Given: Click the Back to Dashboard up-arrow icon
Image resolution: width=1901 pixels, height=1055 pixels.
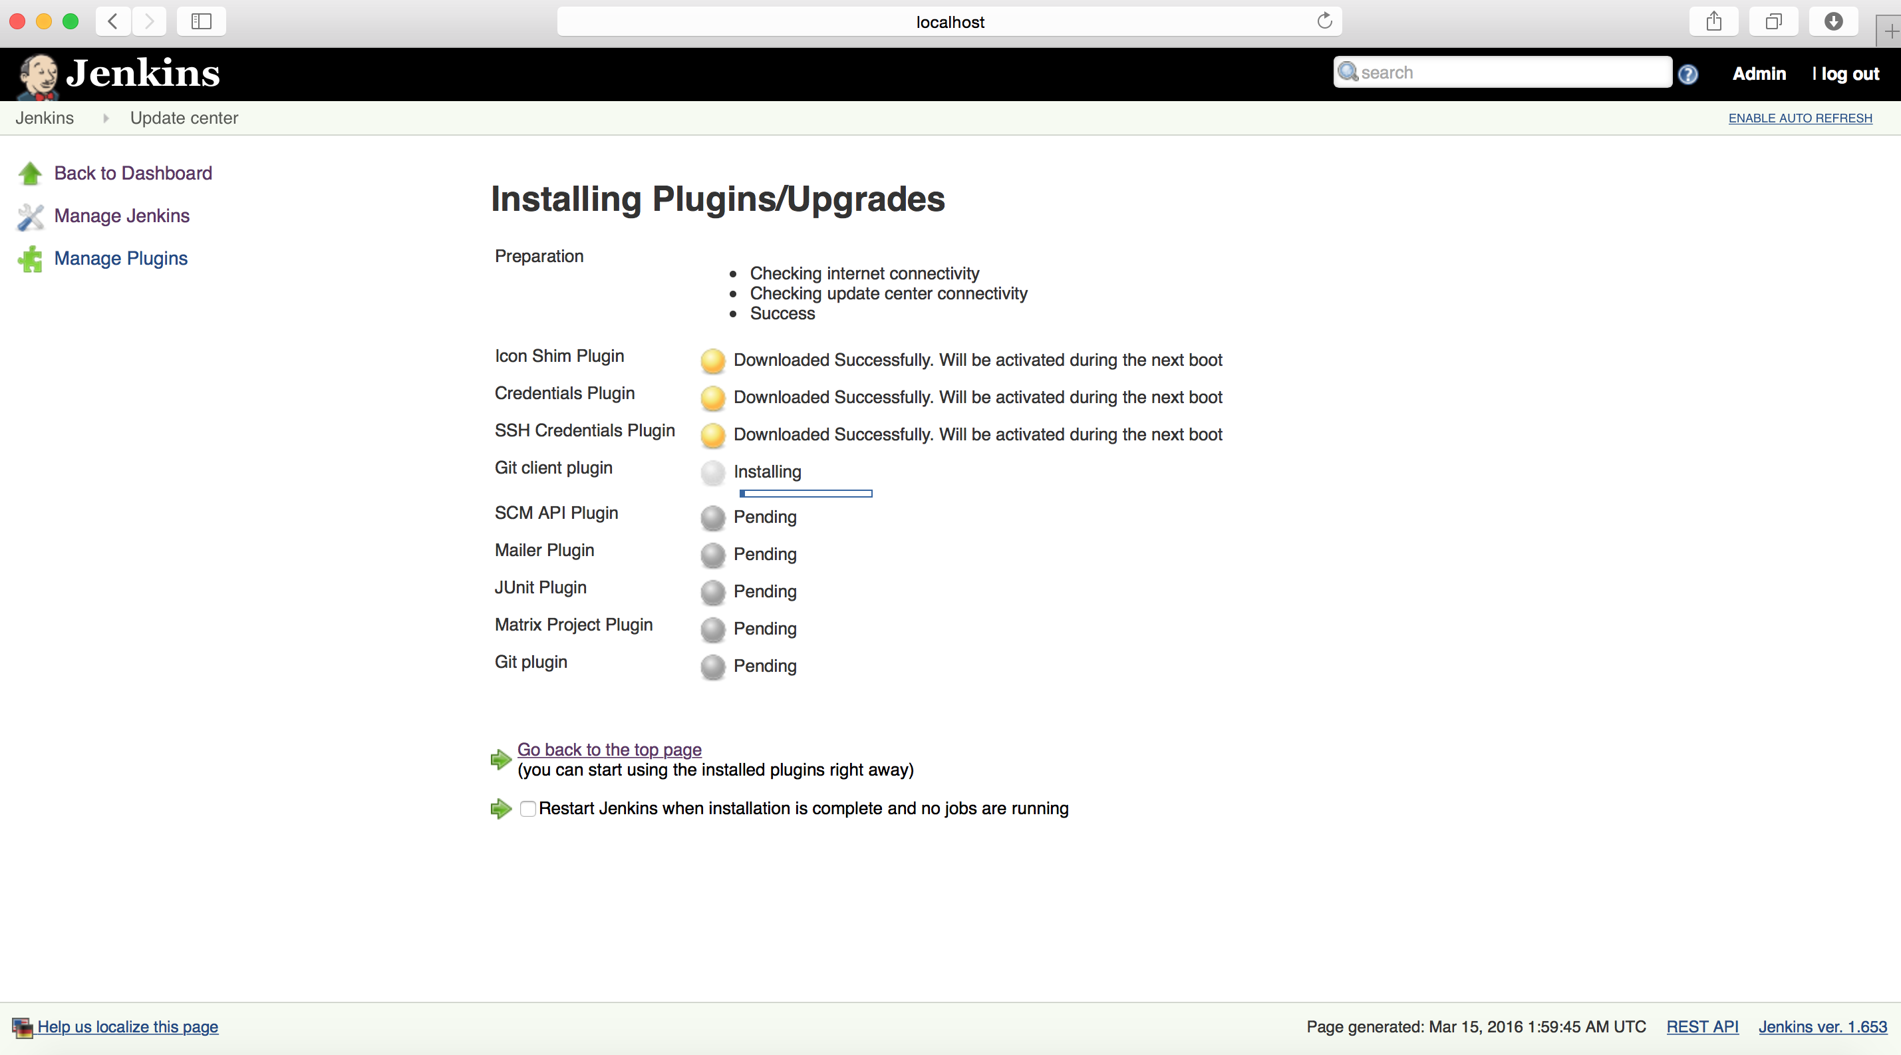Looking at the screenshot, I should pyautogui.click(x=30, y=174).
